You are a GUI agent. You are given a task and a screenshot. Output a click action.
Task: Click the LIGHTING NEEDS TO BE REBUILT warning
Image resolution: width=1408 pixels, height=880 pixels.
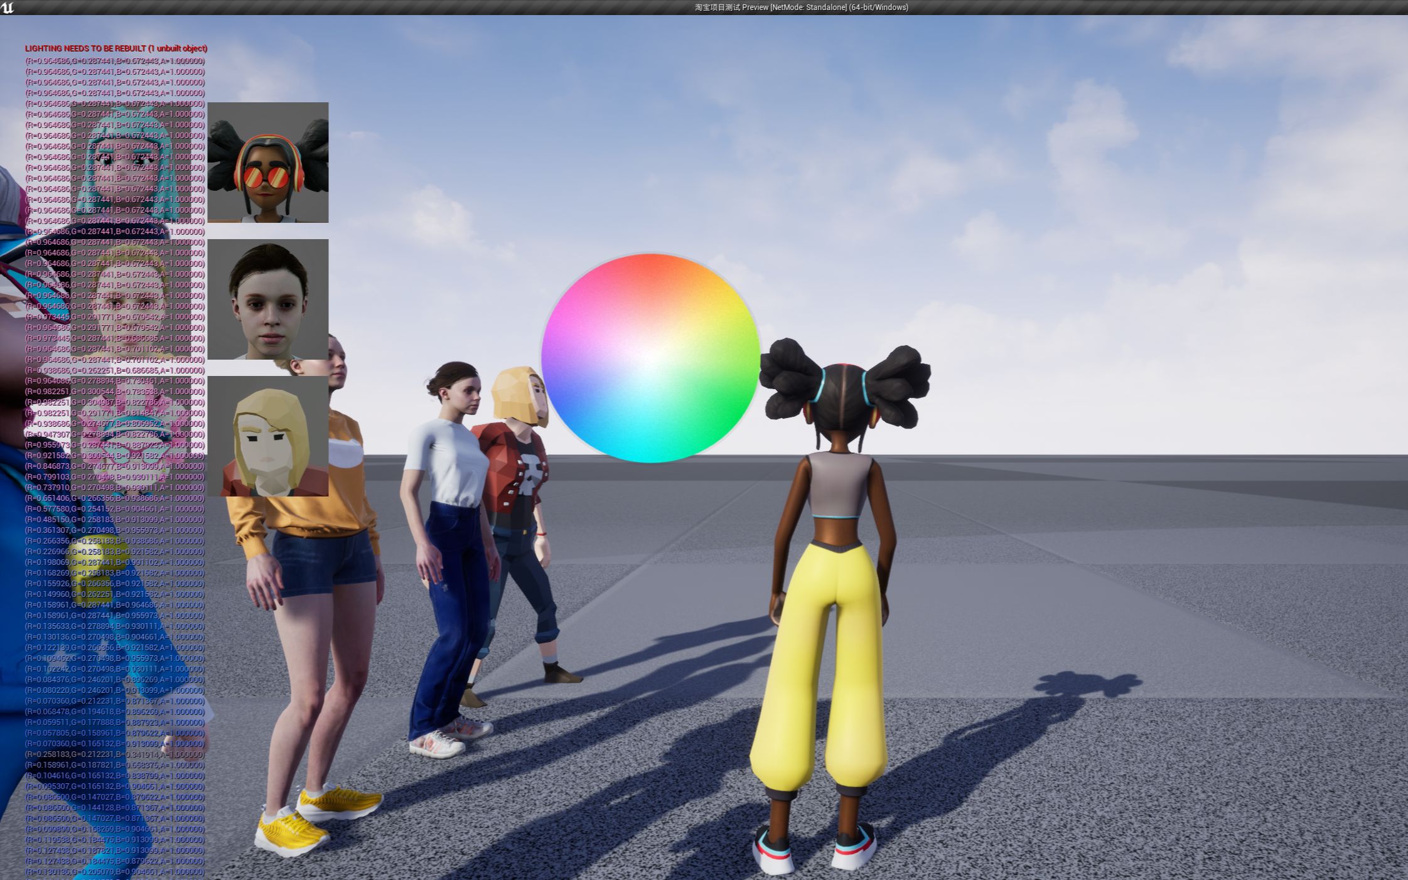tap(116, 48)
